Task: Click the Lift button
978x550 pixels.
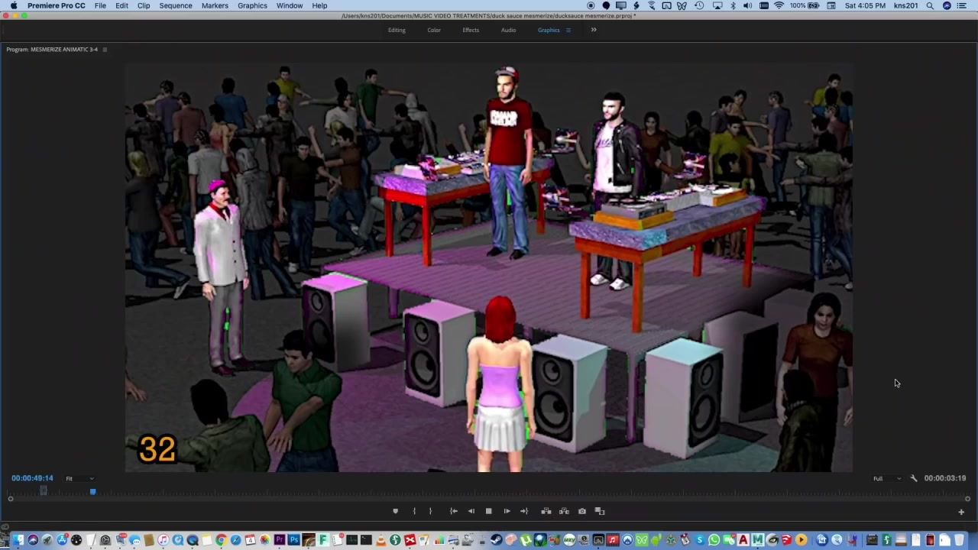Action: pyautogui.click(x=546, y=511)
